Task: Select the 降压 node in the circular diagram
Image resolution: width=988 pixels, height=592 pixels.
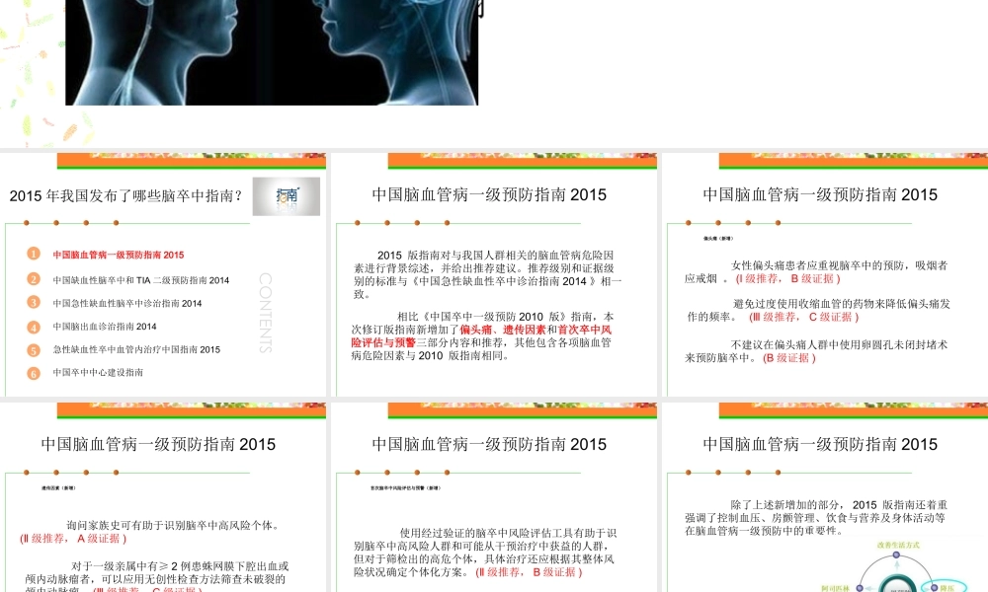Action: click(935, 587)
